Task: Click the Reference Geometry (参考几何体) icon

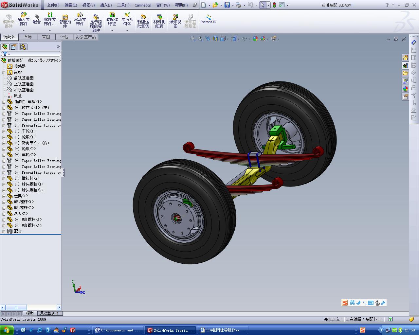Action: coord(127,20)
